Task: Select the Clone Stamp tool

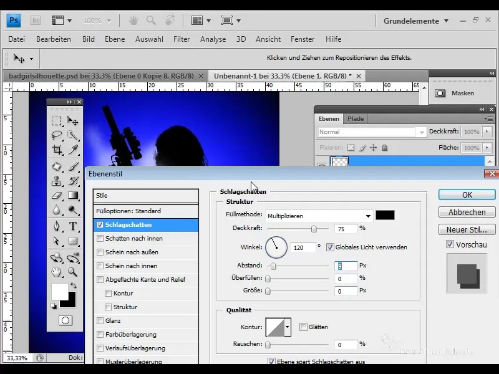Action: [x=57, y=181]
